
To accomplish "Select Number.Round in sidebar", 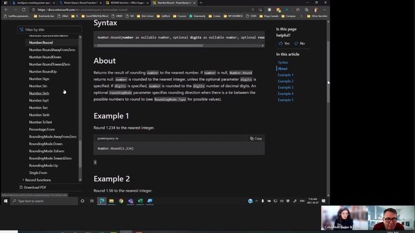I will pos(41,43).
